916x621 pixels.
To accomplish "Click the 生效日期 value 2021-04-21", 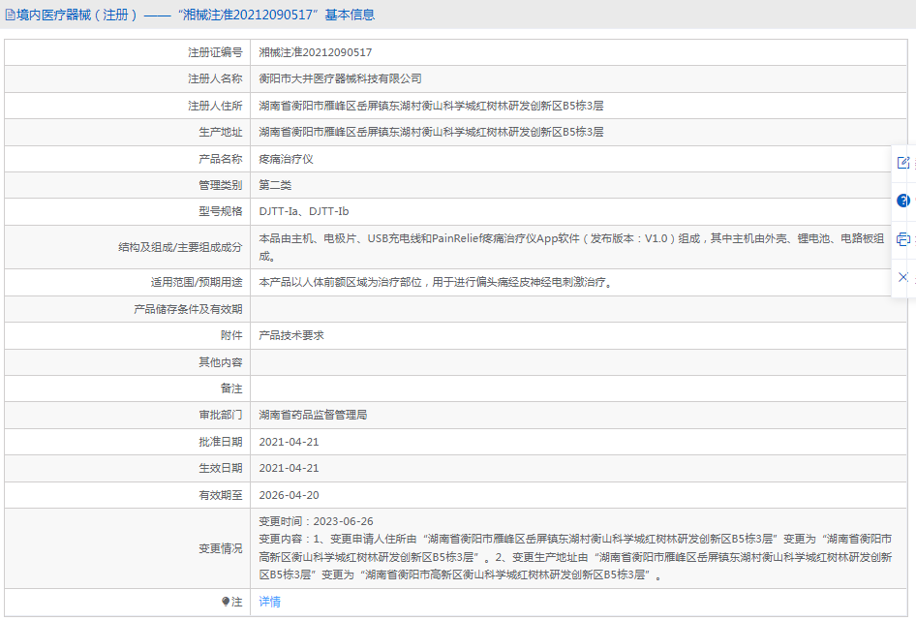I will (x=290, y=468).
